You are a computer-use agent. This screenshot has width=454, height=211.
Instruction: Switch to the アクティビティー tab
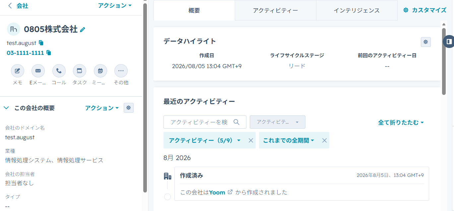tap(275, 10)
